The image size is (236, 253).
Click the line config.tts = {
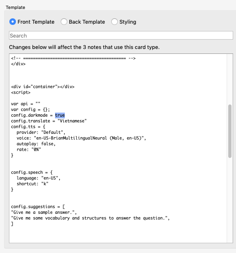coord(28,126)
